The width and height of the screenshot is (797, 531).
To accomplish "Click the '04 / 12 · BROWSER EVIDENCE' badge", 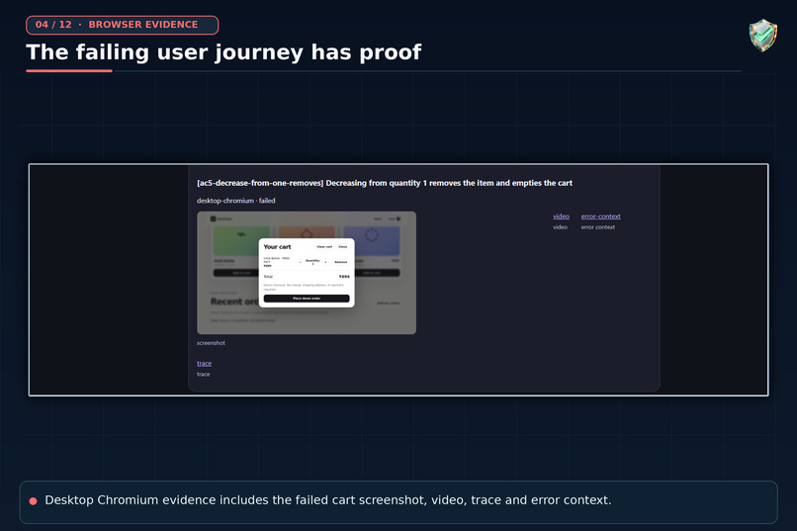I will coord(122,25).
